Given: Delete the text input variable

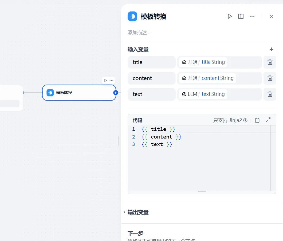Looking at the screenshot, I should tap(270, 94).
